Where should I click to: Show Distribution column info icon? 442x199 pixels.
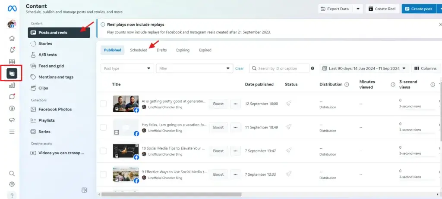(347, 85)
